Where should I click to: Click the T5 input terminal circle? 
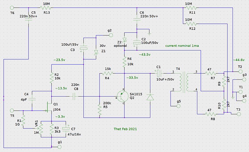[x=12, y=110]
